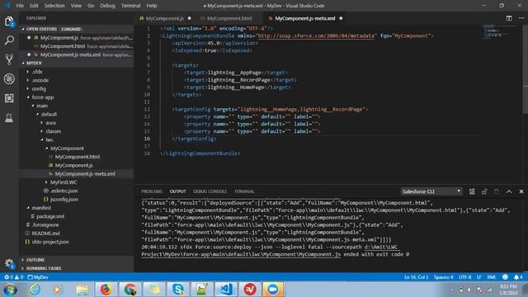Open errors and warnings count in status bar

14,277
